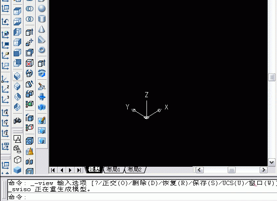The width and height of the screenshot is (277, 201).
Task: Open the Named UCS dialog icon
Action: coord(5,8)
